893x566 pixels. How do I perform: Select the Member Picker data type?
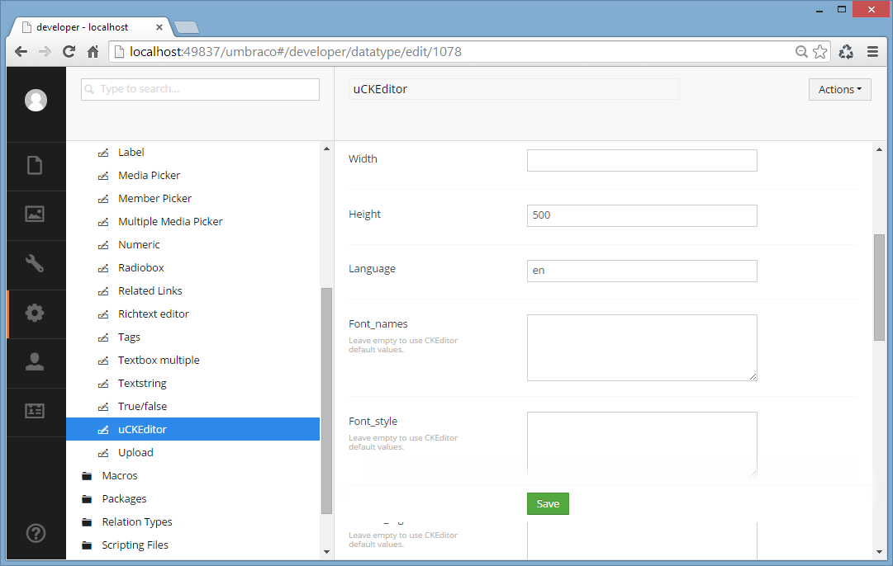pos(155,199)
